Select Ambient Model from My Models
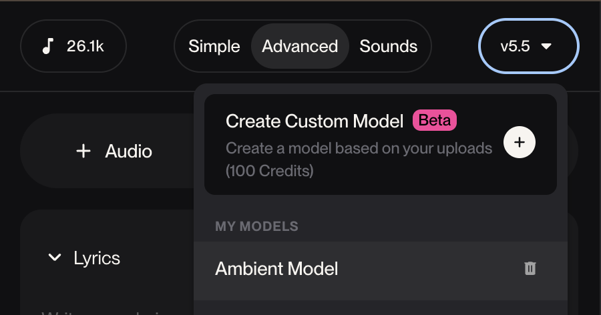Viewport: 601px width, 315px height. [276, 268]
